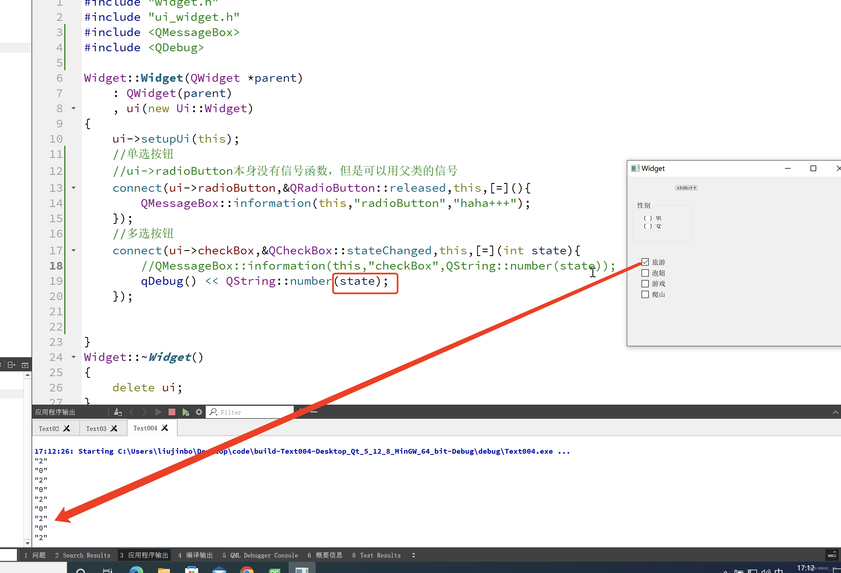Click the gray re-run play arrow
The image size is (841, 573).
(158, 412)
